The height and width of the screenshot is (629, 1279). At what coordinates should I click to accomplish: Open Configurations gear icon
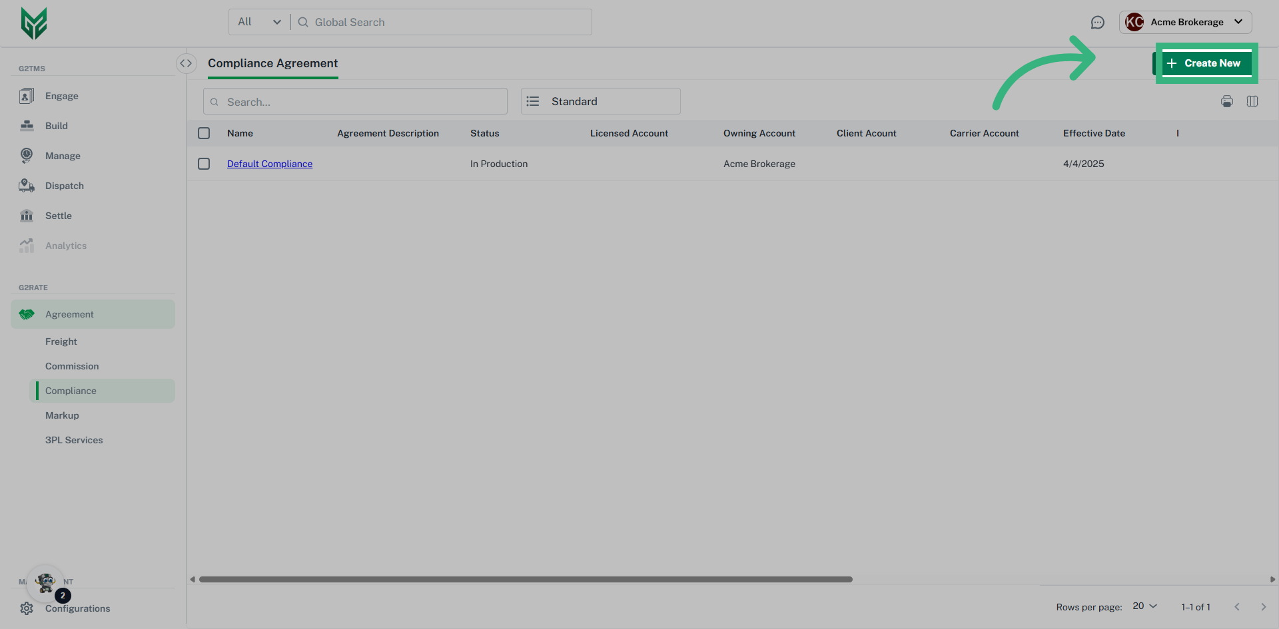pos(27,608)
